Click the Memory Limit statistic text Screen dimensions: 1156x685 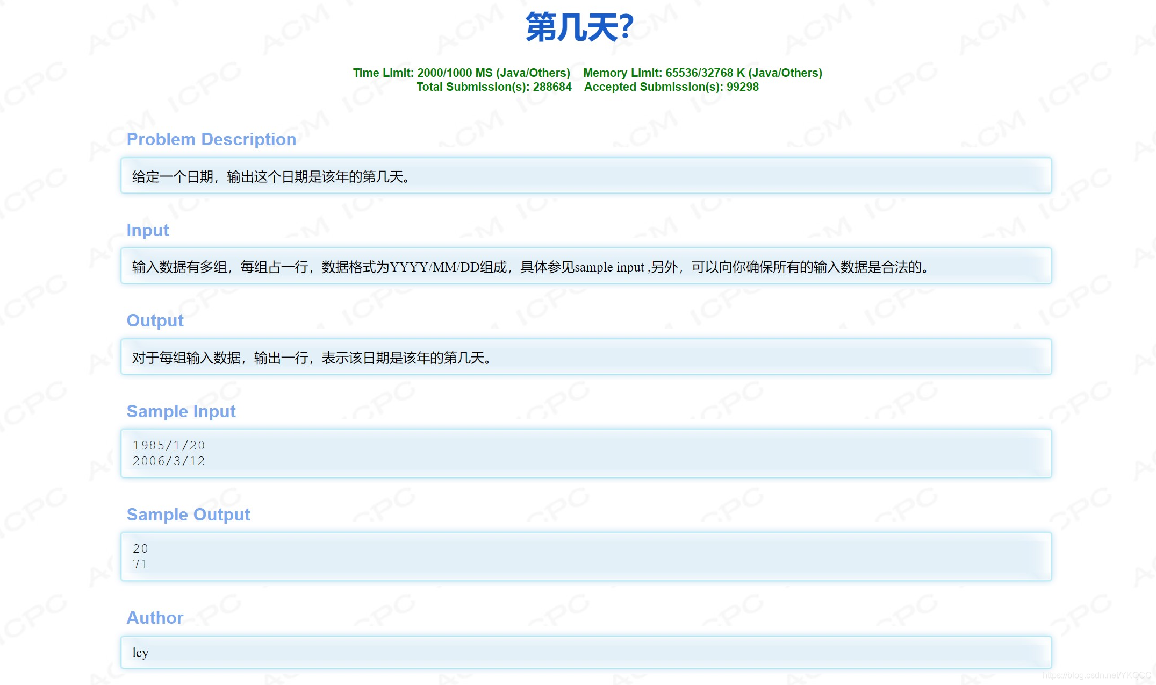coord(703,73)
